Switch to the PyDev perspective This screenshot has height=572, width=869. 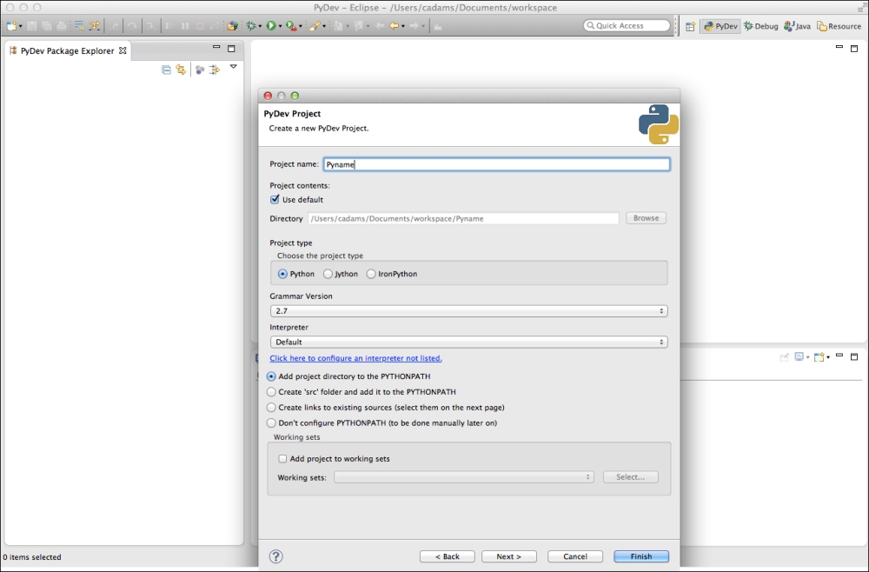click(x=721, y=26)
